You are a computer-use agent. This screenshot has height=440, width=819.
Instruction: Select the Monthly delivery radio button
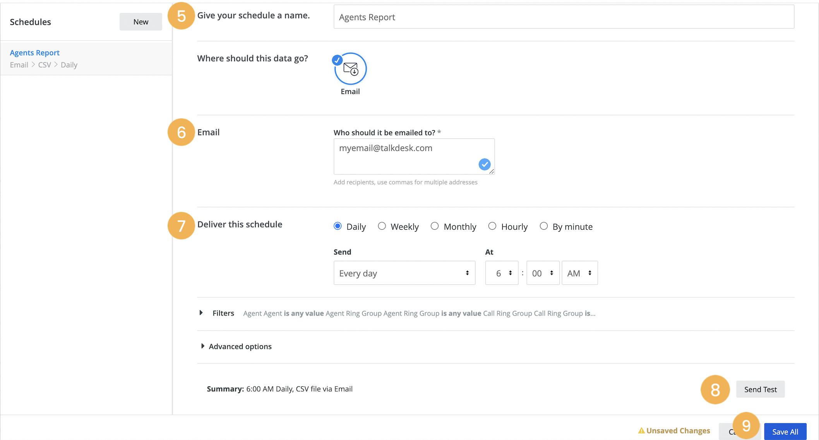pyautogui.click(x=435, y=226)
